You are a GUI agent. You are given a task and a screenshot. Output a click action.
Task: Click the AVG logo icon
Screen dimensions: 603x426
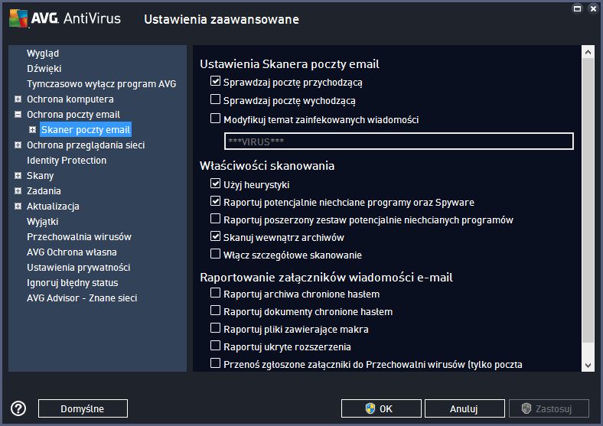click(18, 18)
